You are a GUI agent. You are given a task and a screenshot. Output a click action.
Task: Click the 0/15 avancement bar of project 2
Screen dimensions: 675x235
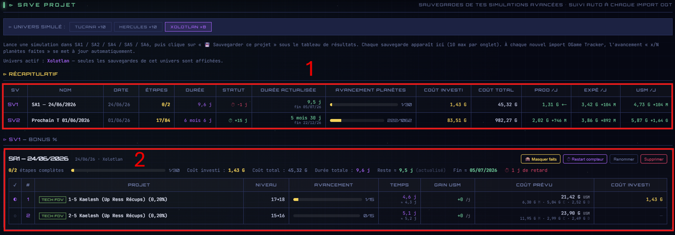coord(327,216)
